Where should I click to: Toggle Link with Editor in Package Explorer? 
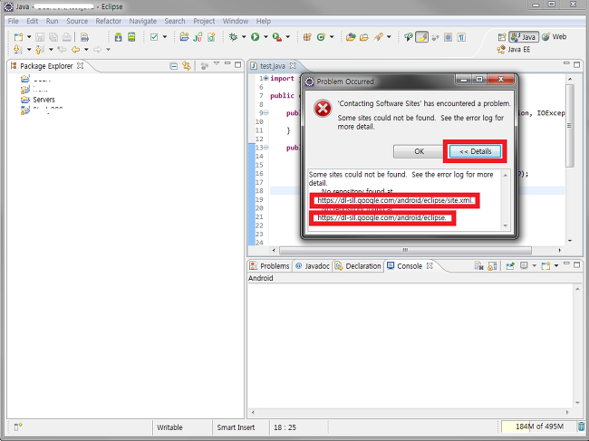(x=187, y=66)
